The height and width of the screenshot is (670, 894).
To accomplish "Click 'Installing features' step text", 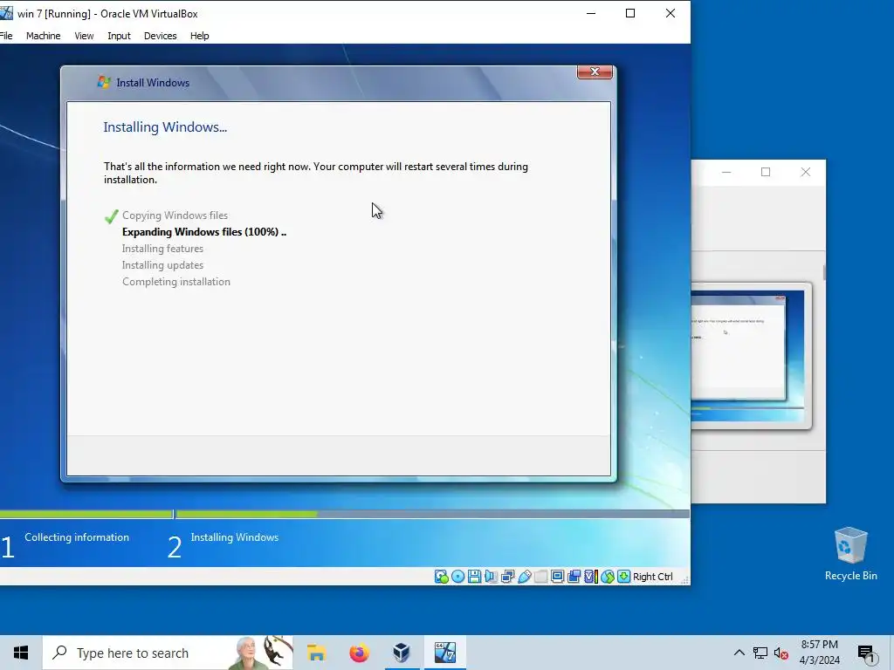I will click(162, 249).
